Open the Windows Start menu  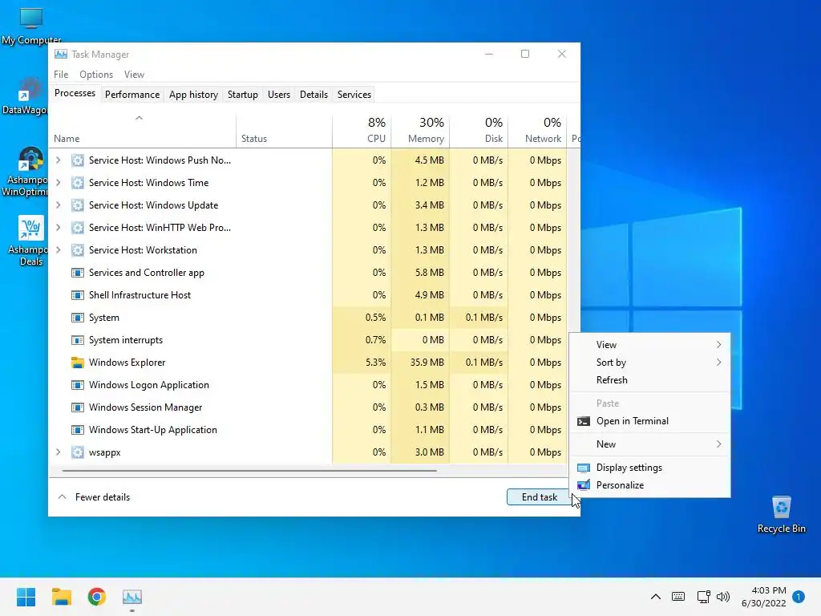coord(26,597)
